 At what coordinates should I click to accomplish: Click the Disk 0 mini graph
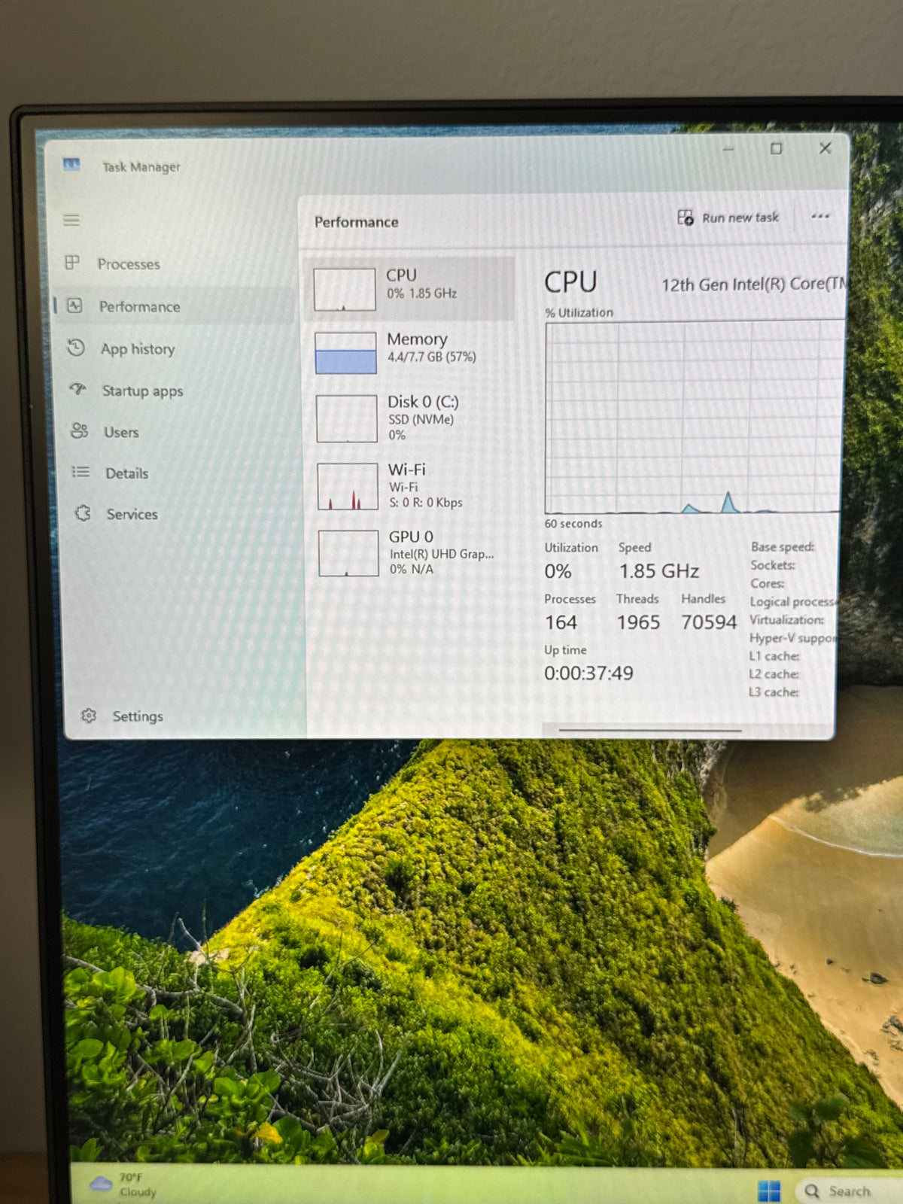pos(347,419)
